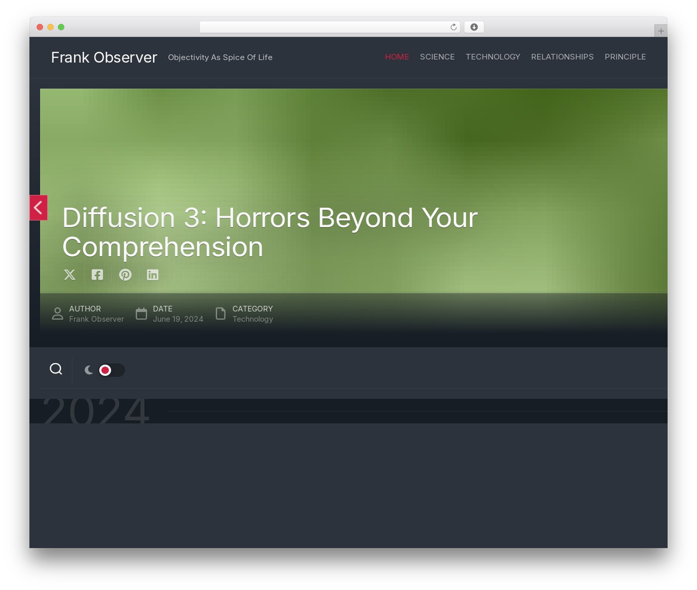Screen dimensions: 697x590
Task: Close the browser window red button
Action: tap(40, 27)
